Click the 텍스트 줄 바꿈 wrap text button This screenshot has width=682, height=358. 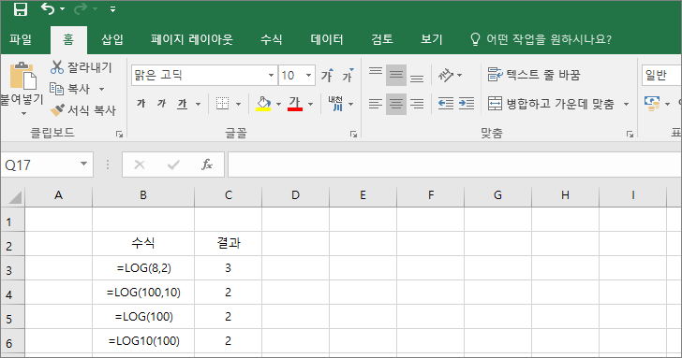click(534, 75)
